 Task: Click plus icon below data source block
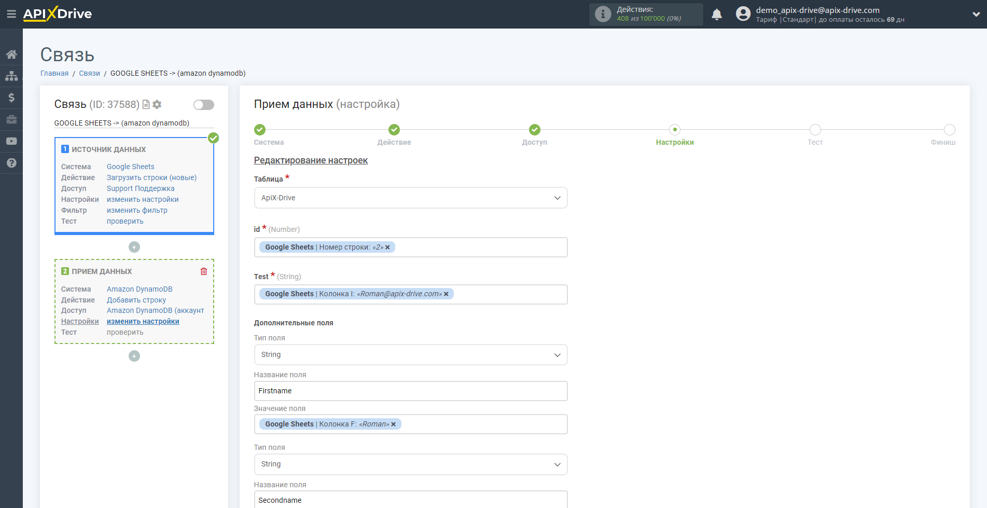click(x=134, y=247)
